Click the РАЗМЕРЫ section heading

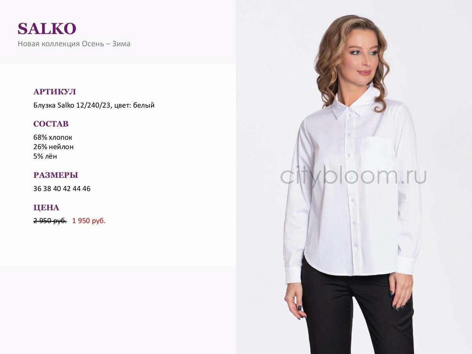pos(55,175)
